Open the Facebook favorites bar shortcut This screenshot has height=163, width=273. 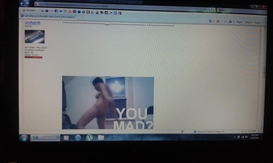[x=56, y=11]
